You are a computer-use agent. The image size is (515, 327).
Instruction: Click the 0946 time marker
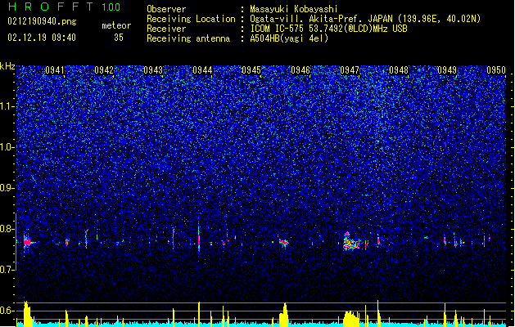click(300, 70)
